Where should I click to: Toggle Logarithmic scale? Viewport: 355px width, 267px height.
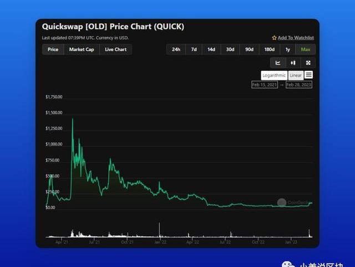pos(274,75)
